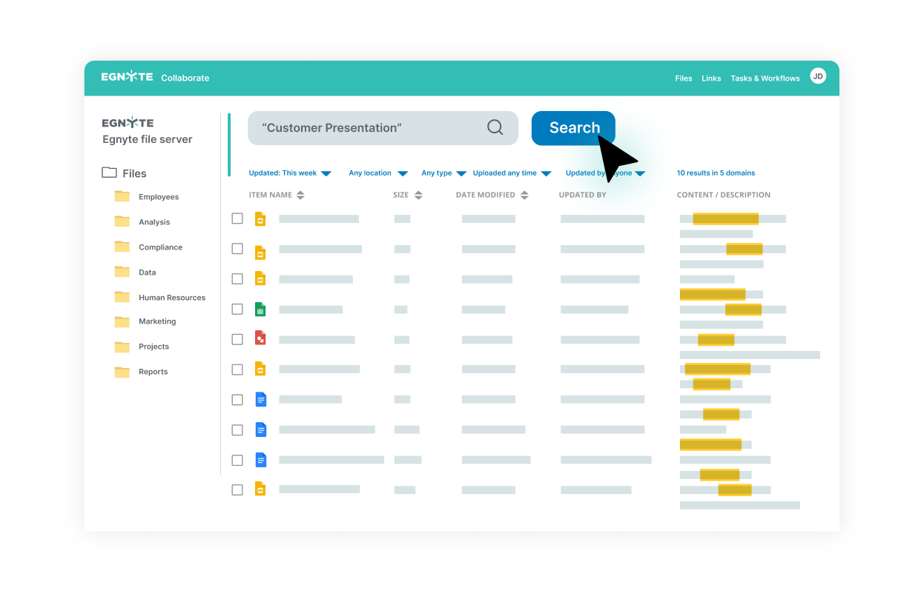The height and width of the screenshot is (591, 921).
Task: Click the Egnyte logo in the sidebar
Action: pos(127,121)
